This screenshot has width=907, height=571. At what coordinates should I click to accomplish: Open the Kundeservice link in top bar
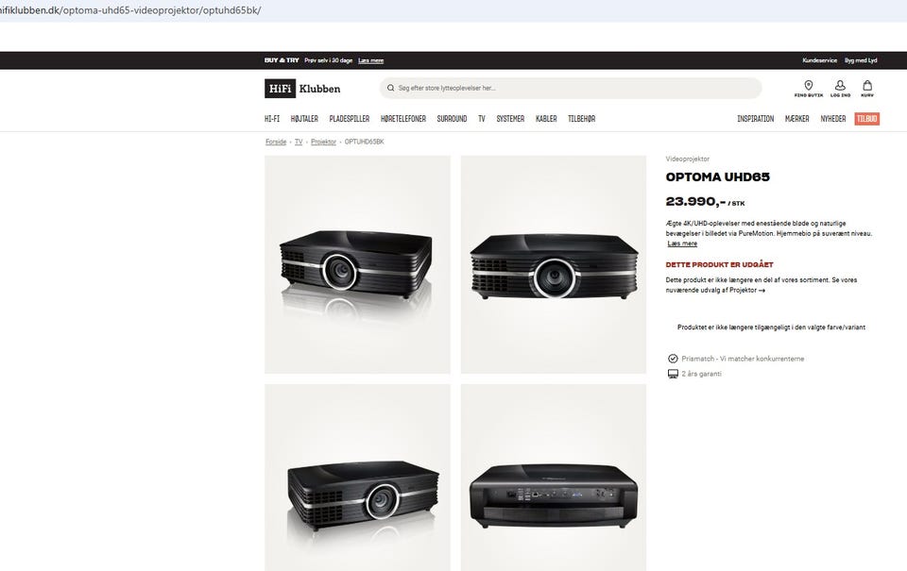(x=819, y=60)
